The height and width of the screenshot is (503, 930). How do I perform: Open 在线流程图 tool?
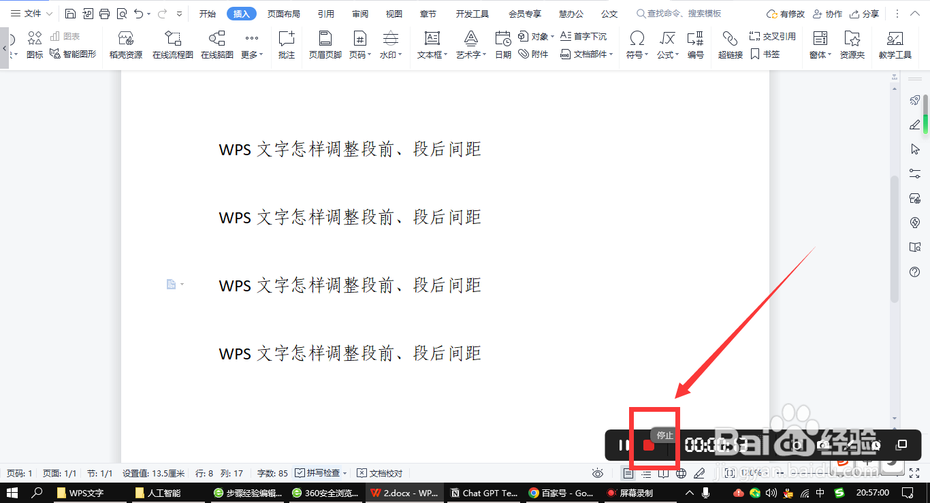[x=173, y=45]
